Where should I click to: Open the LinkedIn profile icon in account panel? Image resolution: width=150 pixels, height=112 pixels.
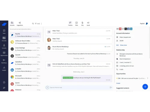coord(131,29)
